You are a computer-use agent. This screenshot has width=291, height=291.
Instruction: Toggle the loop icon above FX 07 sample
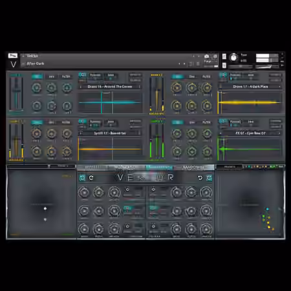click(223, 122)
